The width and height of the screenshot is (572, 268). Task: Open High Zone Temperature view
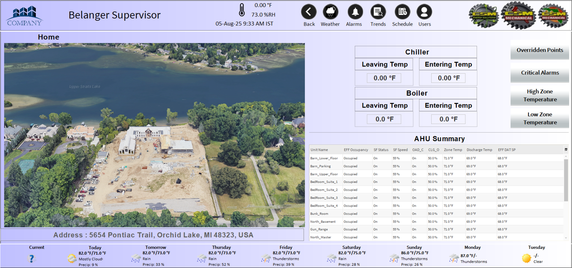540,96
